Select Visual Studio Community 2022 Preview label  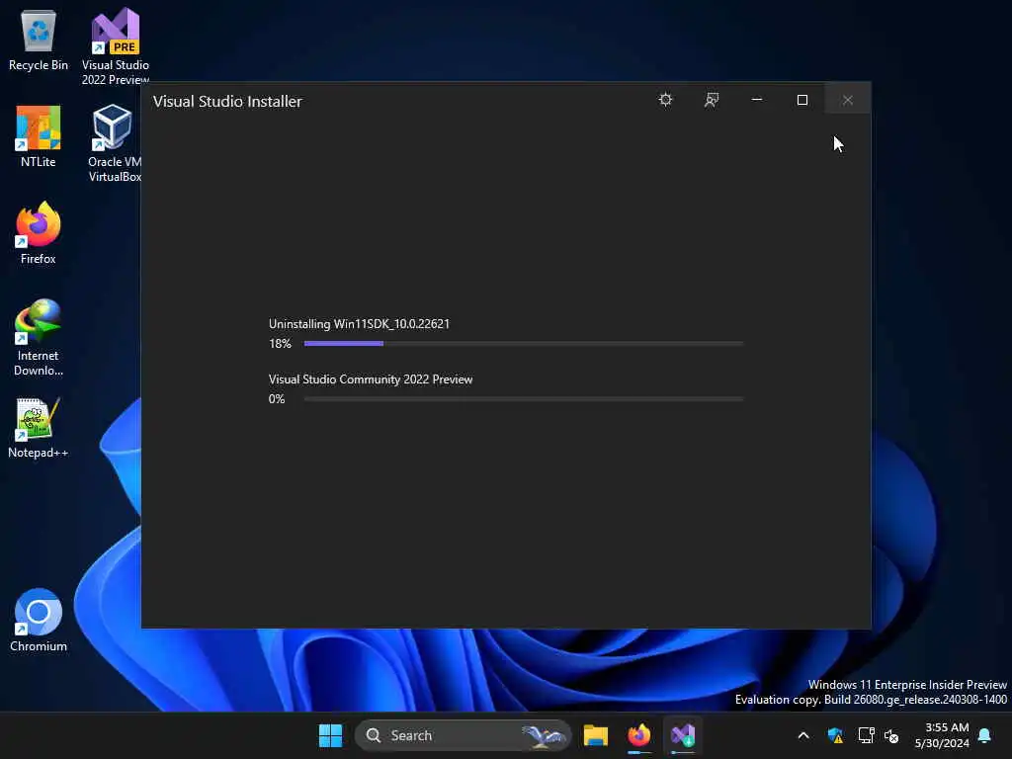pyautogui.click(x=371, y=379)
